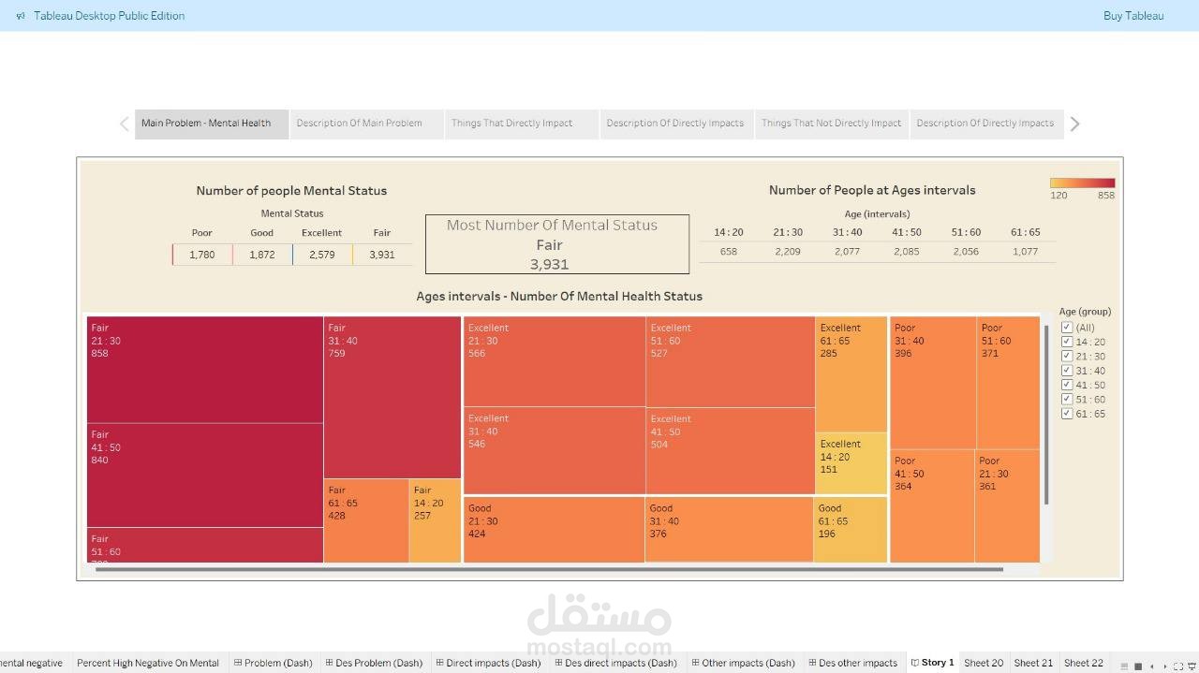Open Description Of Directly Impacts, last story point
The height and width of the screenshot is (673, 1199).
click(x=986, y=124)
